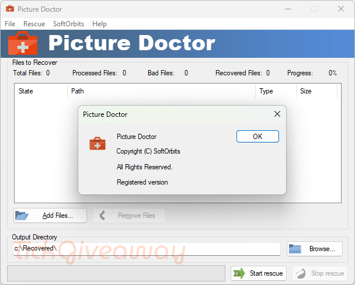Click the Stop rescue icon
Viewport: 355px width, 285px height.
[301, 274]
